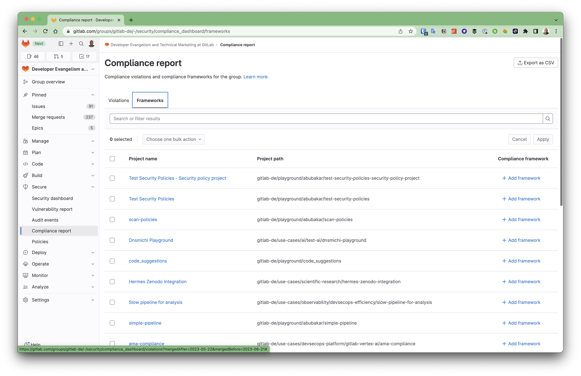Reload the page with the refresh icon
The image size is (581, 376).
point(45,31)
